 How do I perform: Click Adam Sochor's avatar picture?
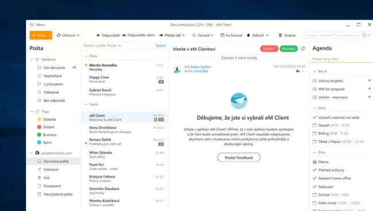tap(177, 69)
